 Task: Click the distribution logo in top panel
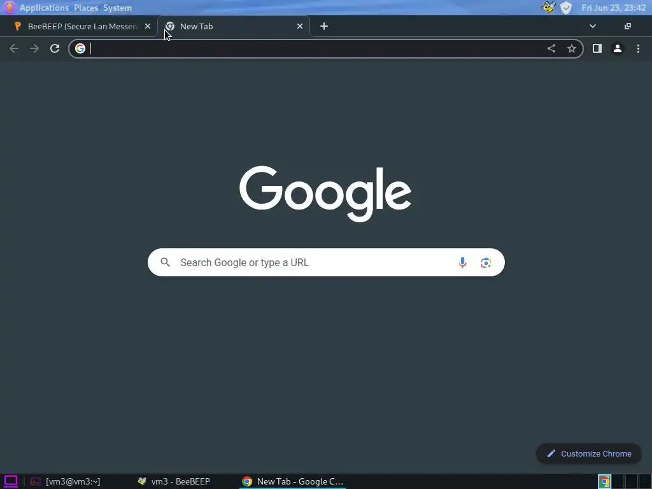9,8
